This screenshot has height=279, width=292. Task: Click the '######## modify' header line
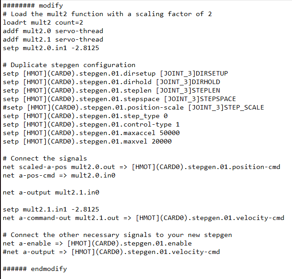(33, 5)
